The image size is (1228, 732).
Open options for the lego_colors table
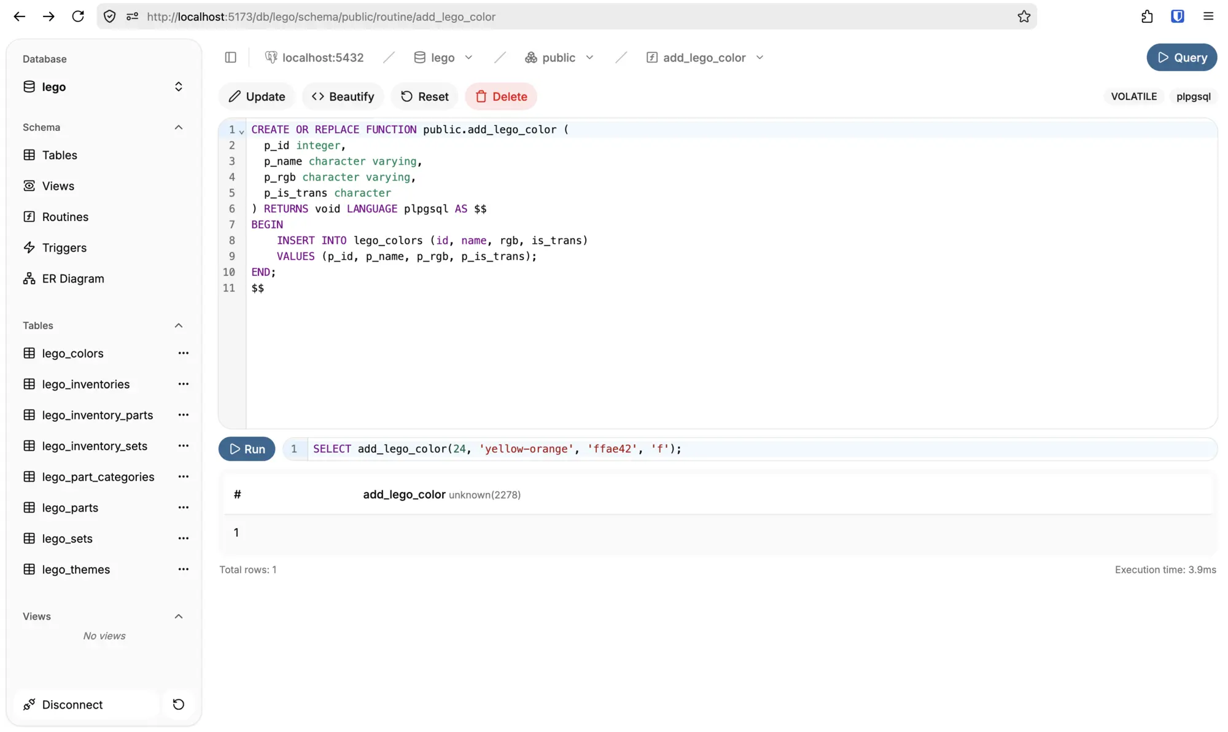point(183,353)
